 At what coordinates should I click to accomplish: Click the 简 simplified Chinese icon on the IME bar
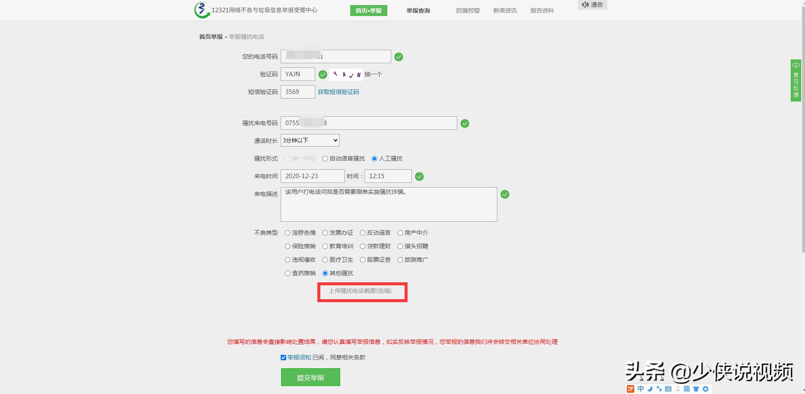pos(687,389)
